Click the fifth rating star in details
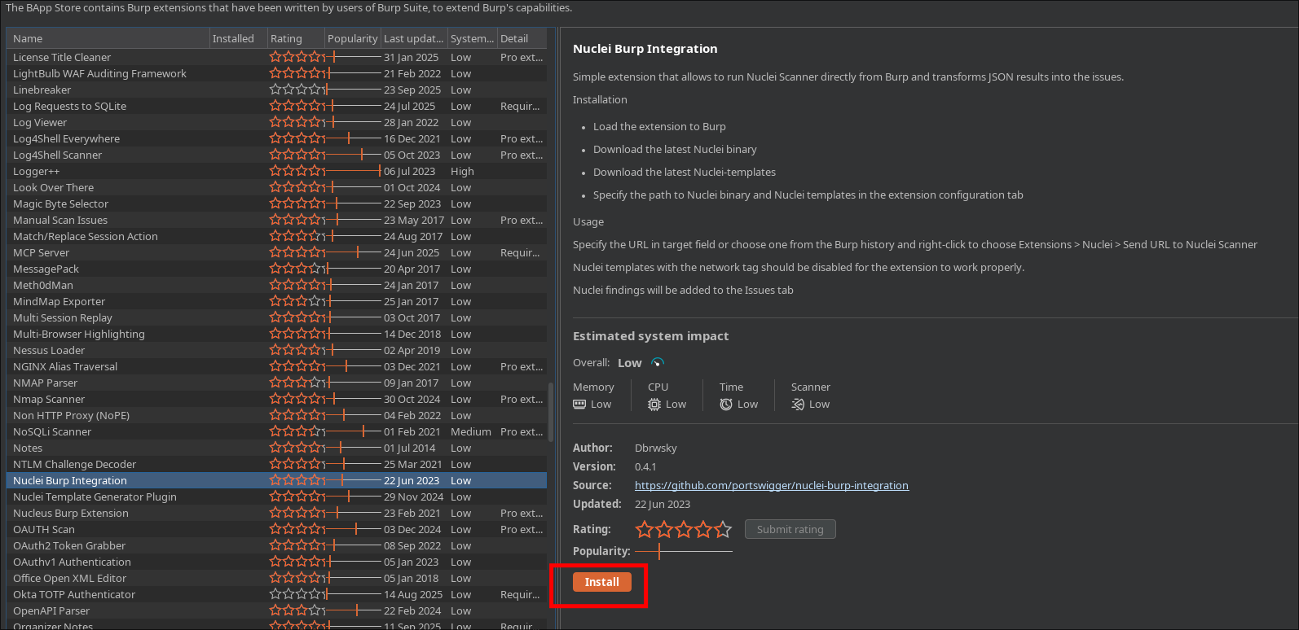1299x630 pixels. pos(723,530)
